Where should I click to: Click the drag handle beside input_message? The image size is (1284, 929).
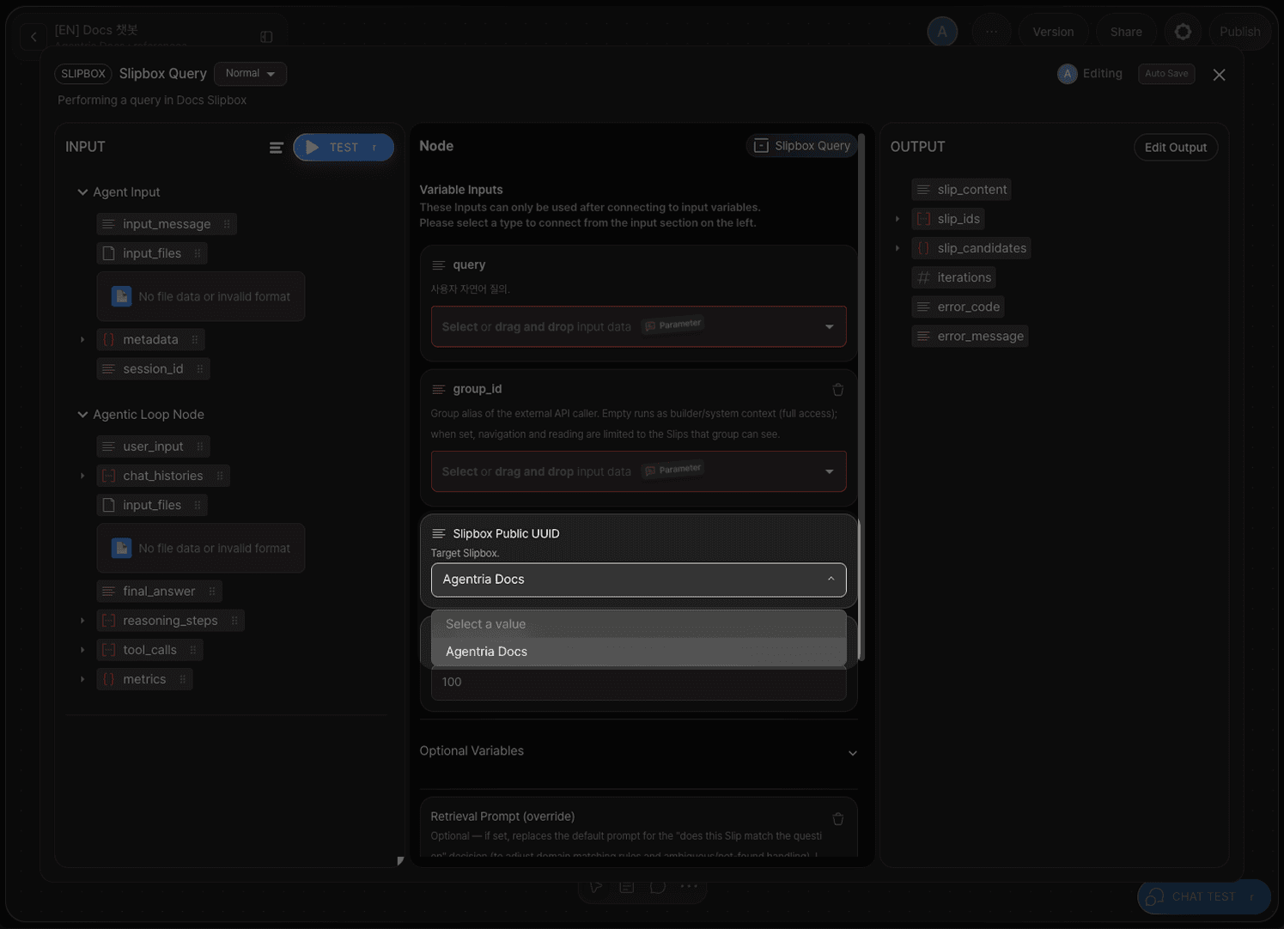227,224
